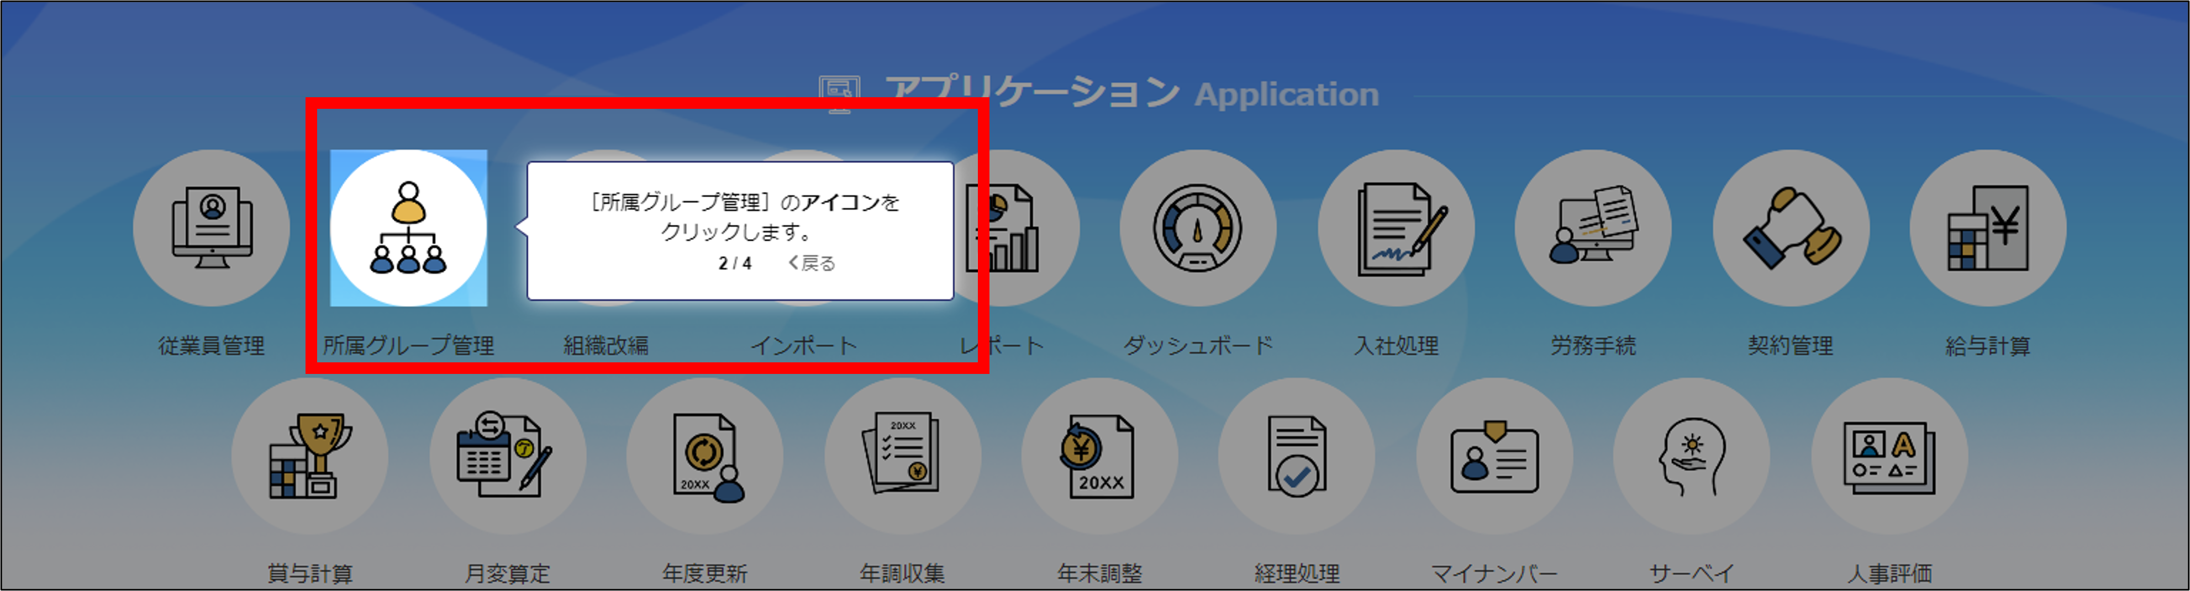Launch the 年末調整 (year-end adjustment) application
The height and width of the screenshot is (591, 2190).
(1099, 457)
